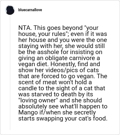Collapse the comment thread using the vertical line
This screenshot has height=135, width=120.
pyautogui.click(x=10, y=72)
